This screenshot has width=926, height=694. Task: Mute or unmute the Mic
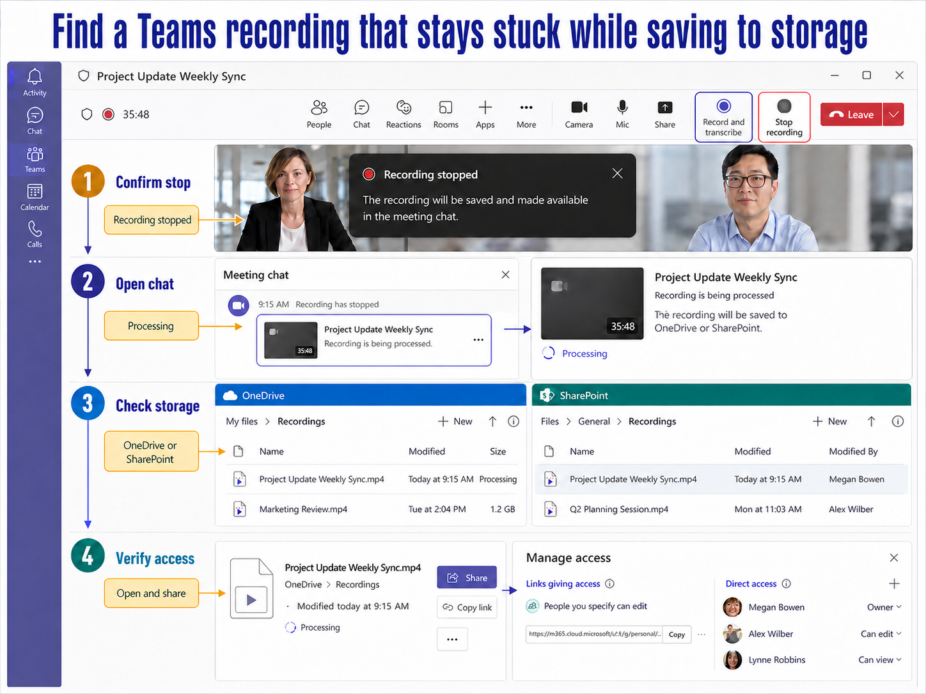coord(622,114)
